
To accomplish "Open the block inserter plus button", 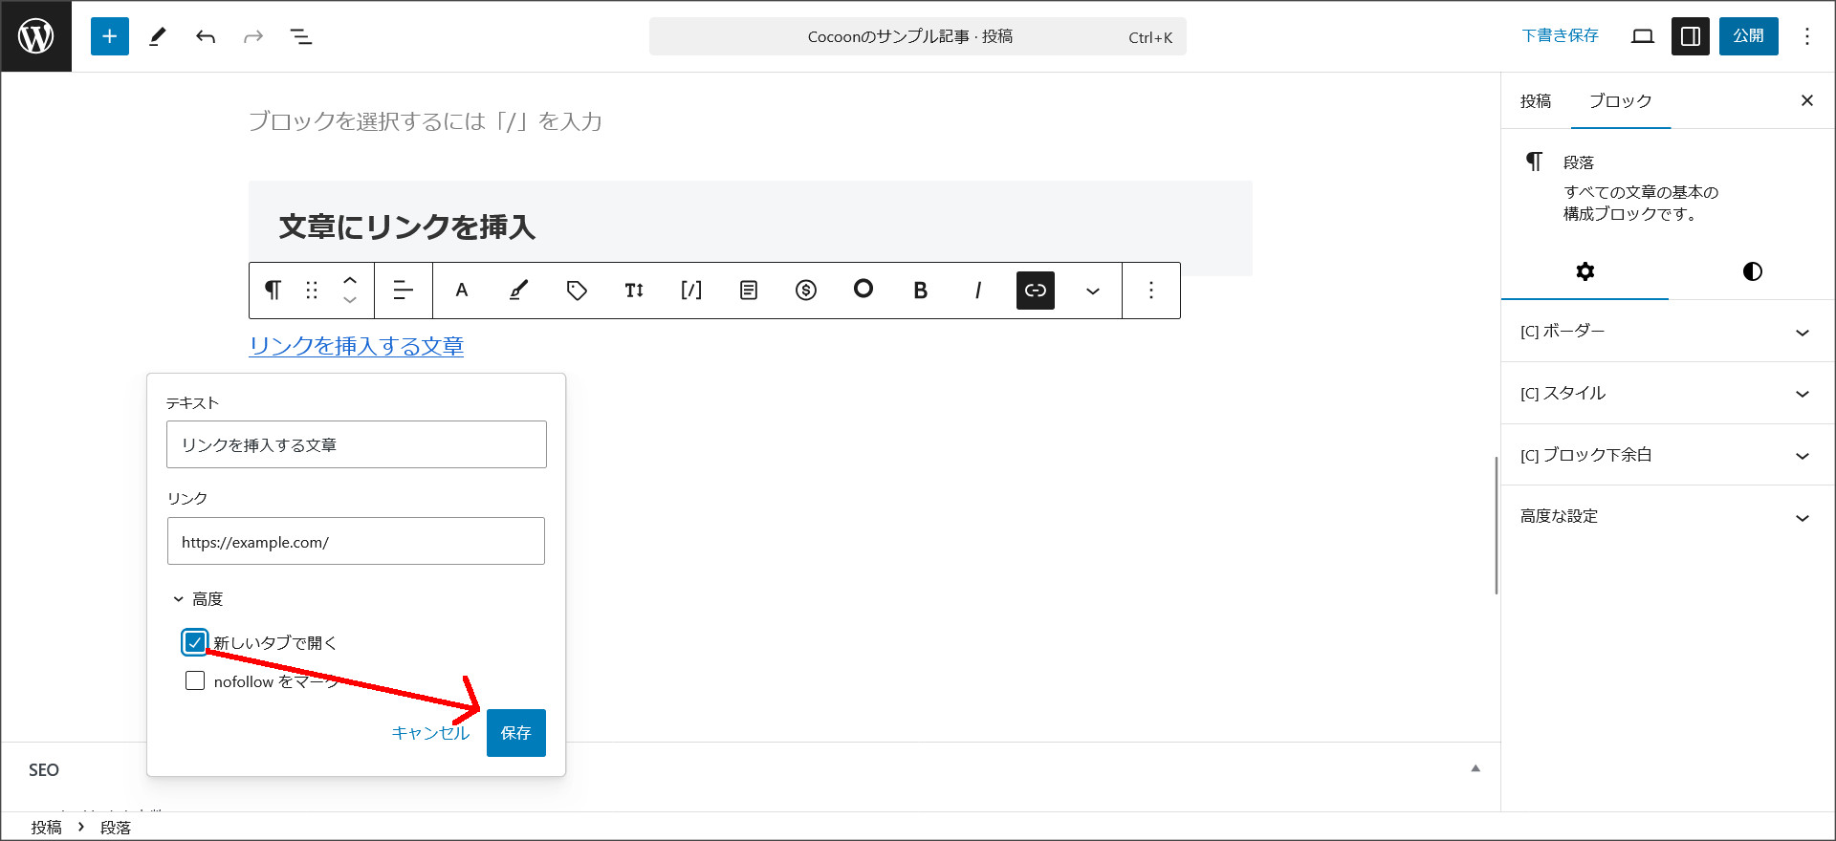I will [110, 36].
